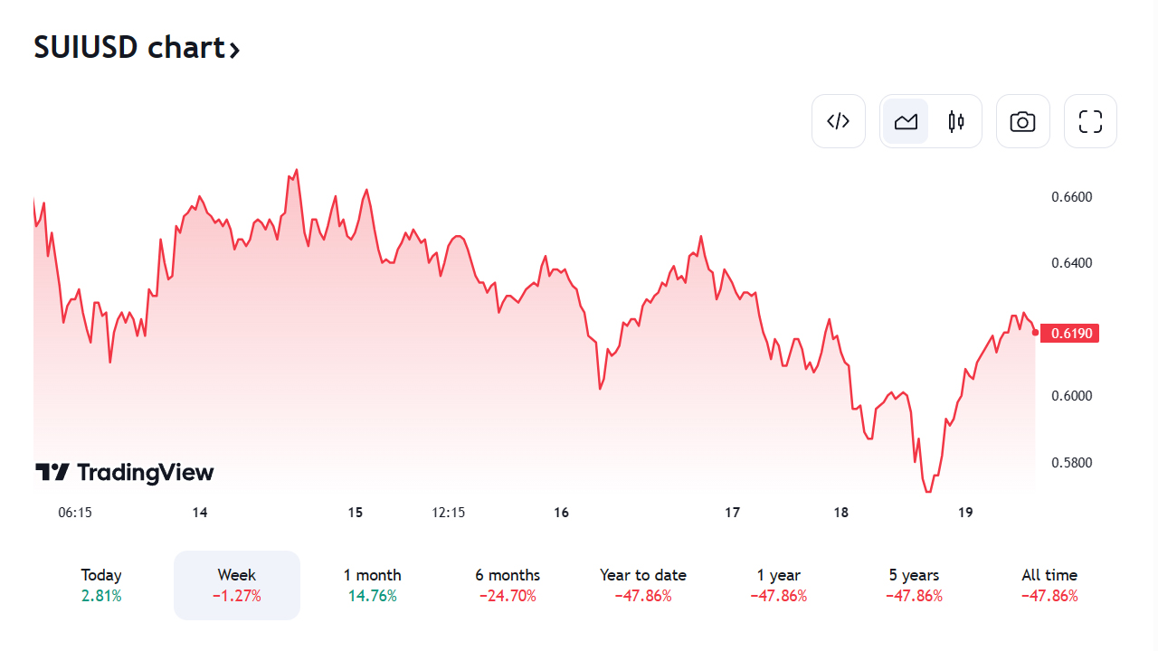1158x651 pixels.
Task: Click the red dot at line end
Action: [1035, 333]
